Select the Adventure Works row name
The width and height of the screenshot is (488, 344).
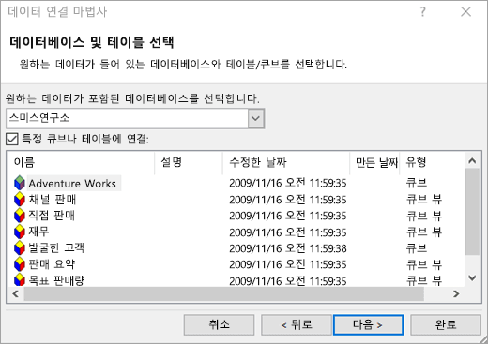coord(72,184)
